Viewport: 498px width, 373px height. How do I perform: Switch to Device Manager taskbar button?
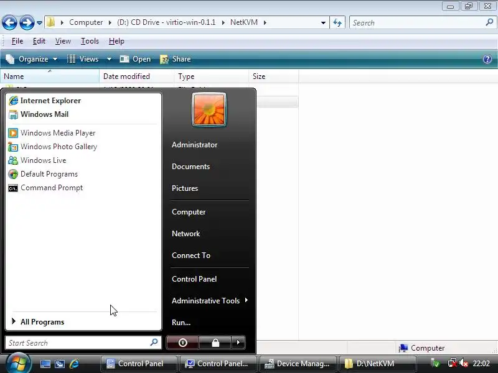click(x=298, y=364)
